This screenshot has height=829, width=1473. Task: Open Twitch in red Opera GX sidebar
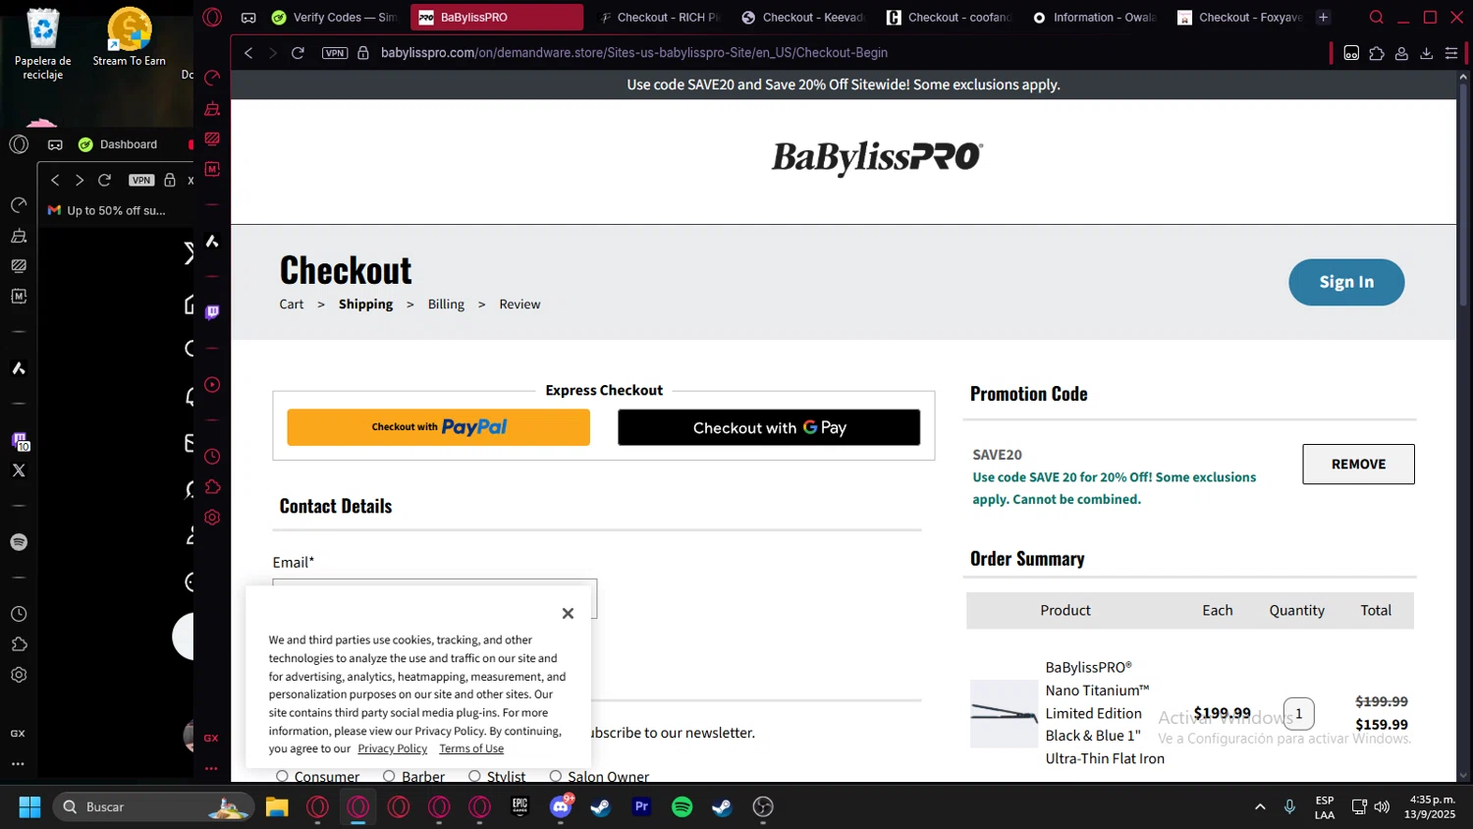coord(212,312)
